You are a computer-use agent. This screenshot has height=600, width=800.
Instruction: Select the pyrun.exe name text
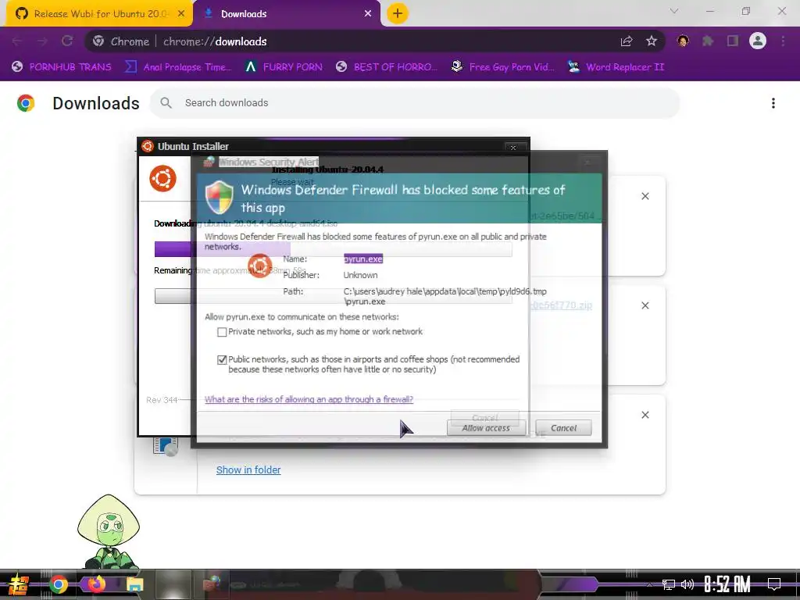tap(363, 259)
